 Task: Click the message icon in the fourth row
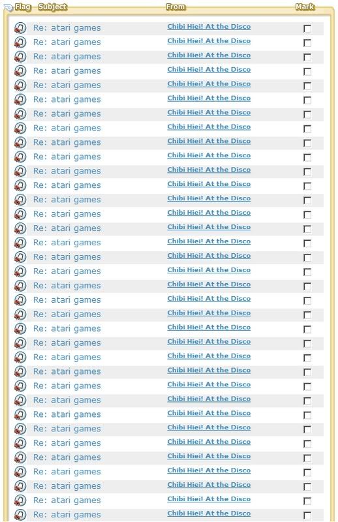20,71
